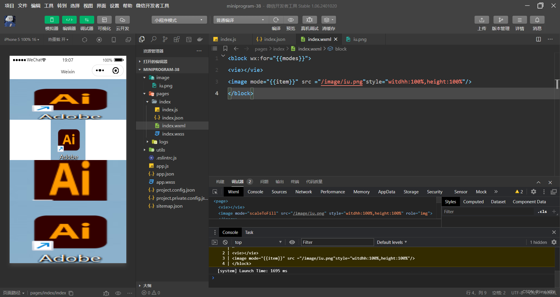Open the compile mode (普通编译) dropdown
Screen dimensions: 560x297
241,20
